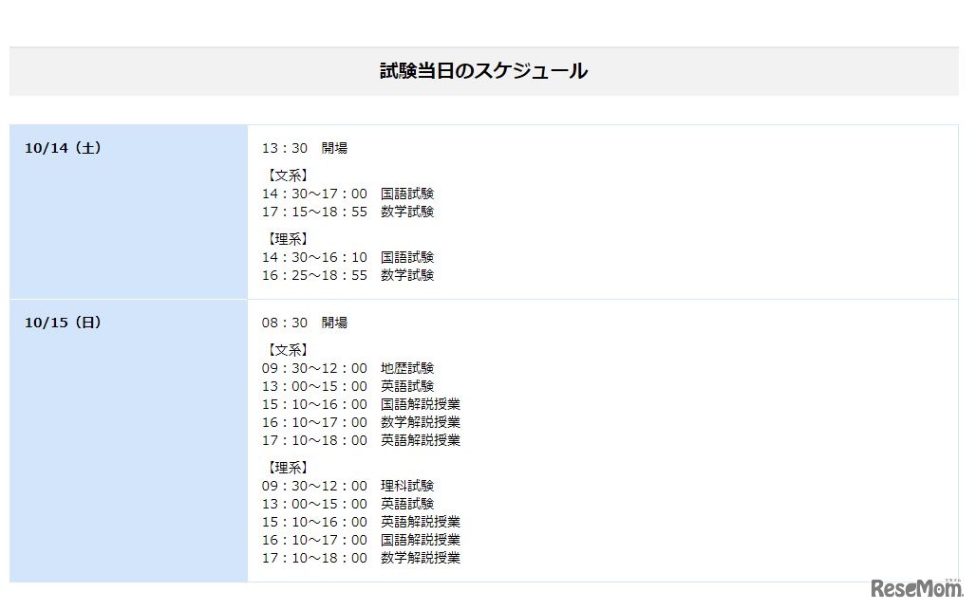Click the 08：30 開場 entry
Screen dimensions: 976x610
(x=306, y=322)
